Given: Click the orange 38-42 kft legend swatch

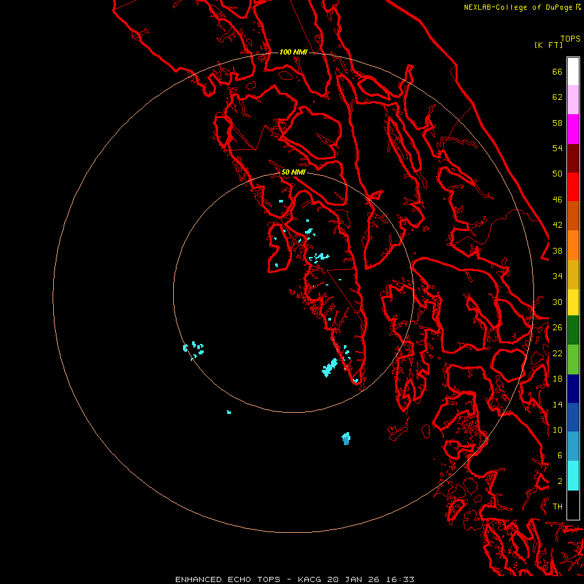Looking at the screenshot, I should (x=573, y=245).
